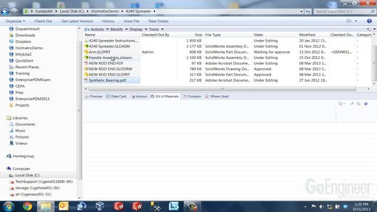Click the navigation pane vertical scrollbar
The width and height of the screenshot is (377, 212).
click(x=79, y=111)
